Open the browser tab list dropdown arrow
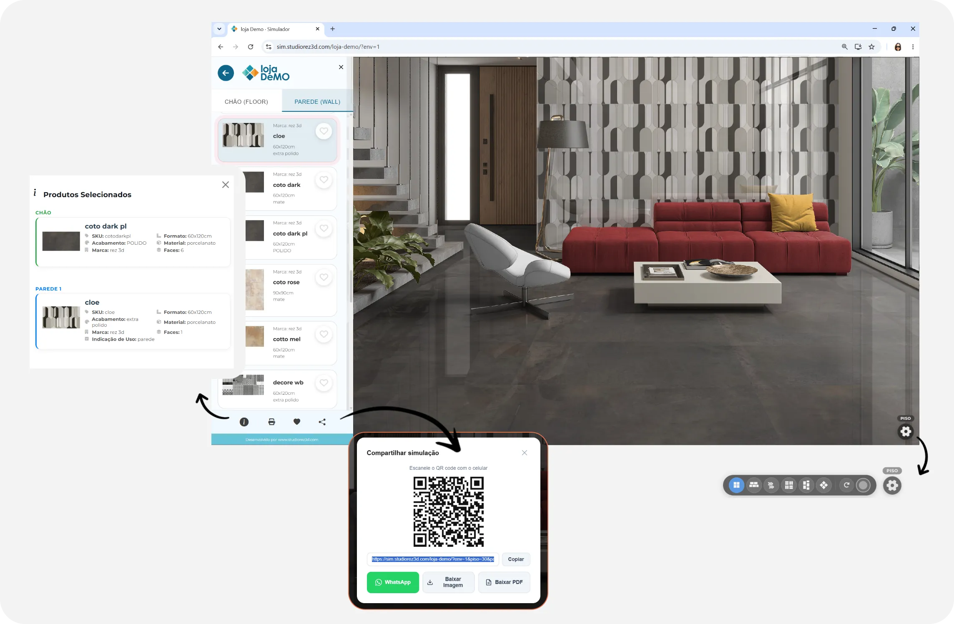 click(x=219, y=29)
